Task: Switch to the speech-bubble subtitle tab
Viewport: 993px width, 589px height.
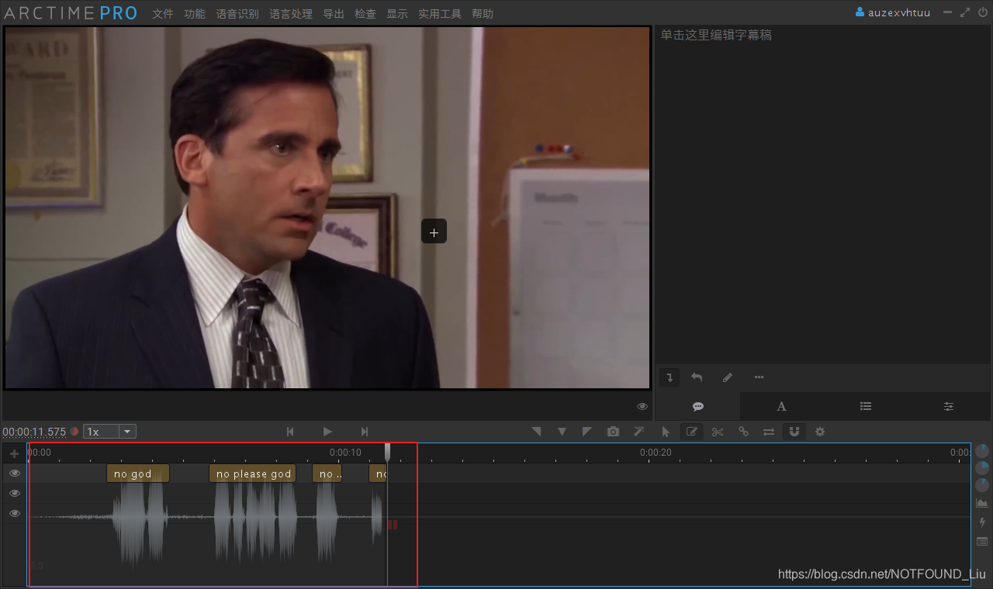Action: point(698,406)
